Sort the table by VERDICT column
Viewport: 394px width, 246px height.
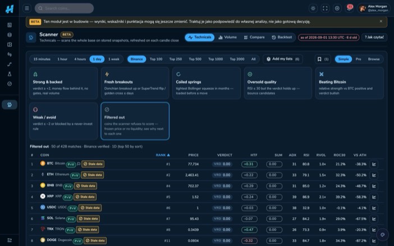(225, 155)
